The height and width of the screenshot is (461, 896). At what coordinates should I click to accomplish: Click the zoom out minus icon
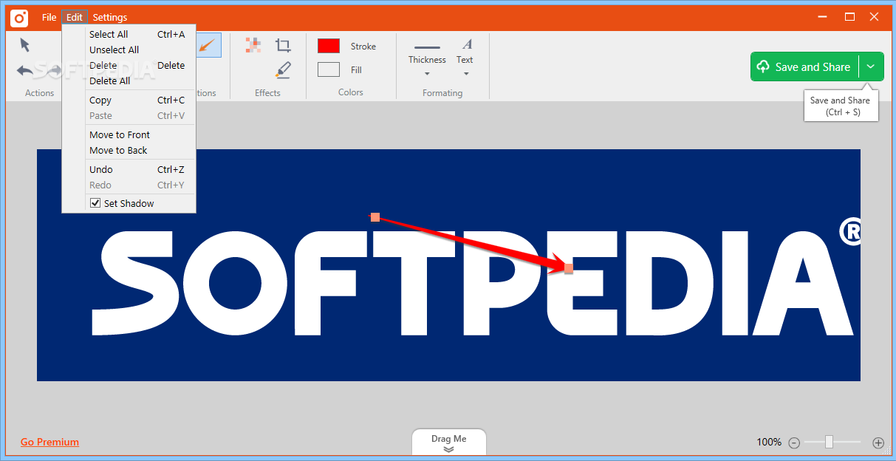[794, 443]
